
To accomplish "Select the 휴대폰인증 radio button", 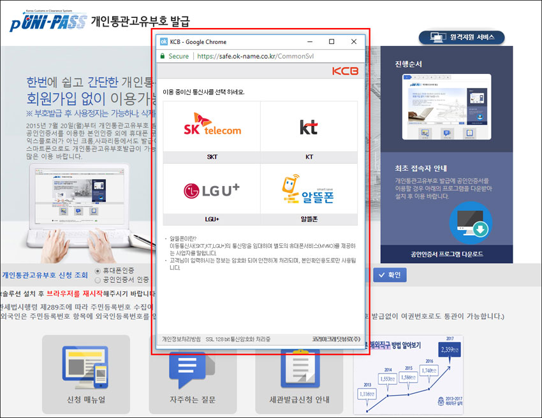I will pyautogui.click(x=98, y=271).
